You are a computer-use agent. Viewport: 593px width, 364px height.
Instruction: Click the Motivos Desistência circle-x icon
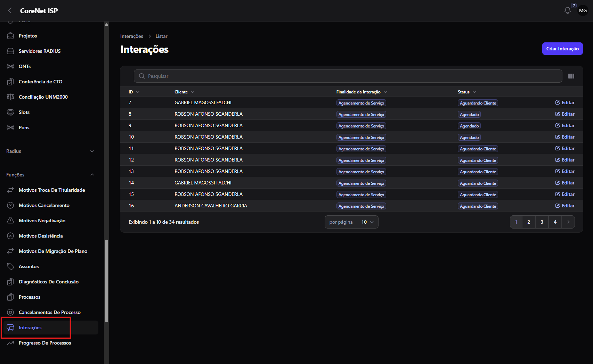tap(10, 236)
